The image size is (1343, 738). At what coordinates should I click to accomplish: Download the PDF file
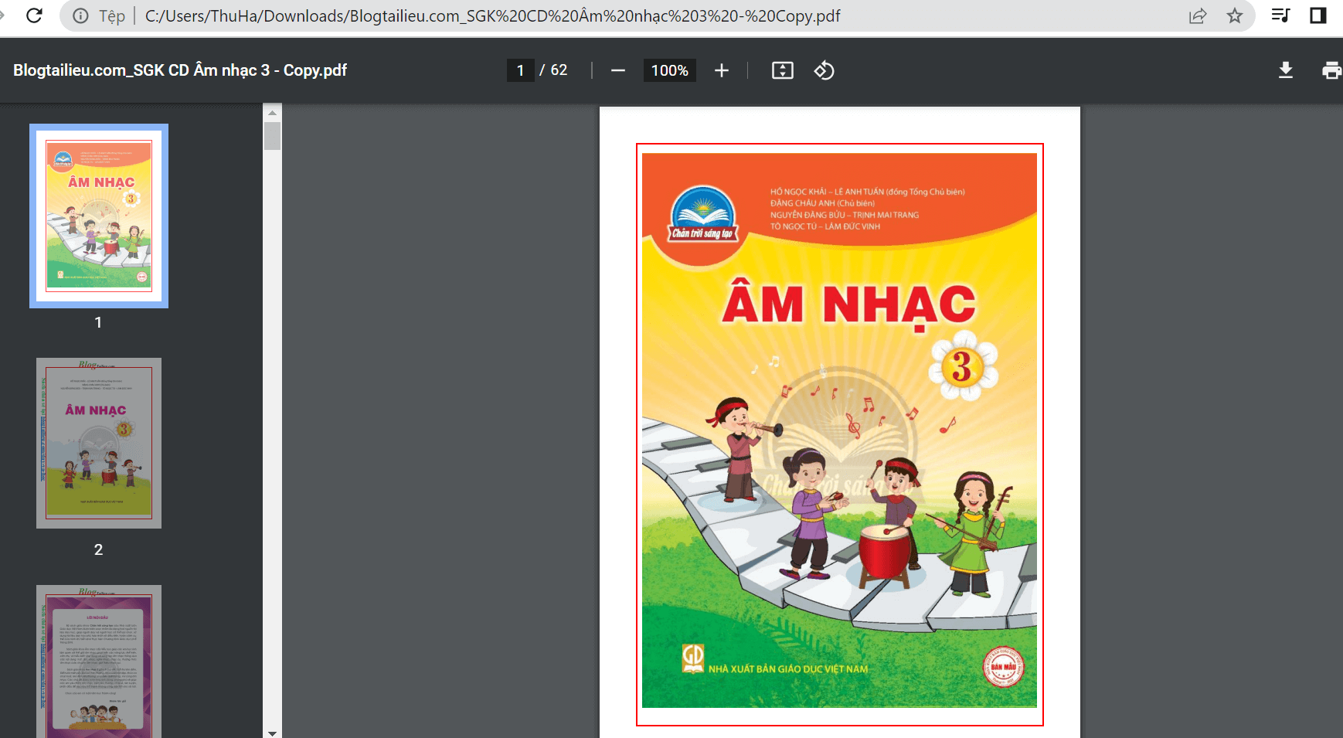click(x=1286, y=70)
